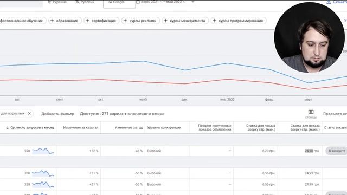Click the download (Скачать) icon

pyautogui.click(x=329, y=2)
